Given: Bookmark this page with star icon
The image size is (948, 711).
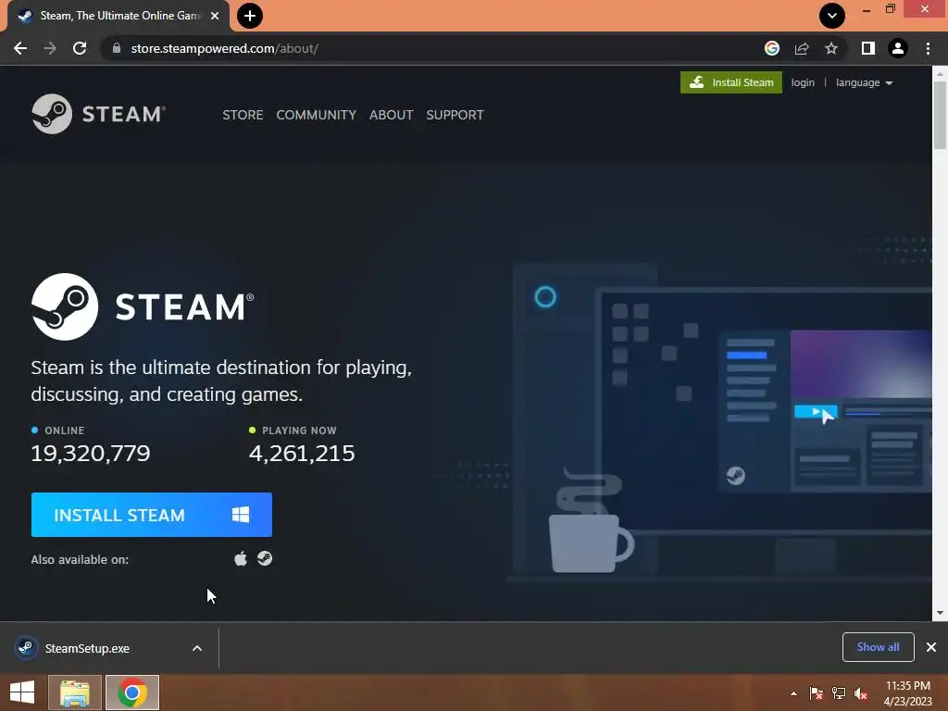Looking at the screenshot, I should [831, 48].
